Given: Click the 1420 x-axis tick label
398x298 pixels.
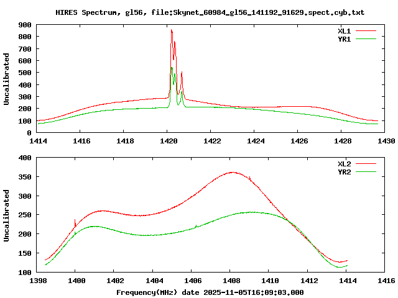Looking at the screenshot, I should [x=169, y=141].
